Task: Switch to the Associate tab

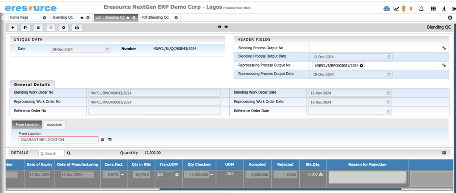Action: coord(54,125)
